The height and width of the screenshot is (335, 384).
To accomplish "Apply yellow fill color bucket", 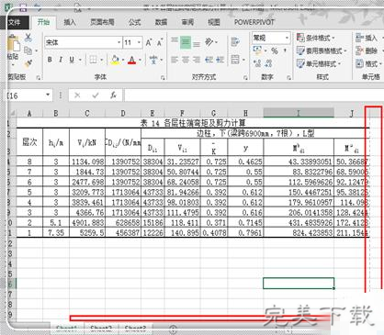I will click(116, 60).
